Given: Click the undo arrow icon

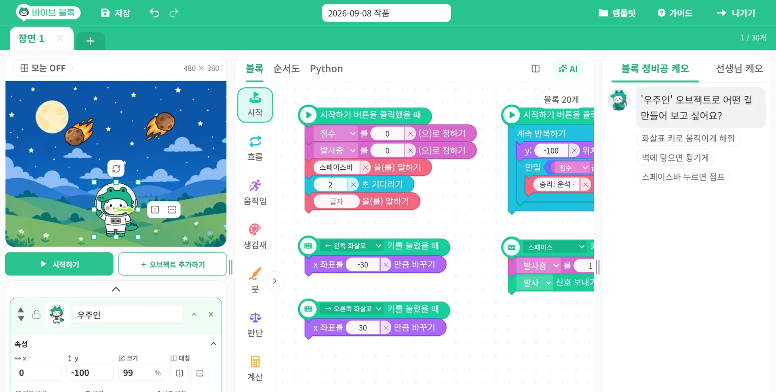Looking at the screenshot, I should coord(154,13).
